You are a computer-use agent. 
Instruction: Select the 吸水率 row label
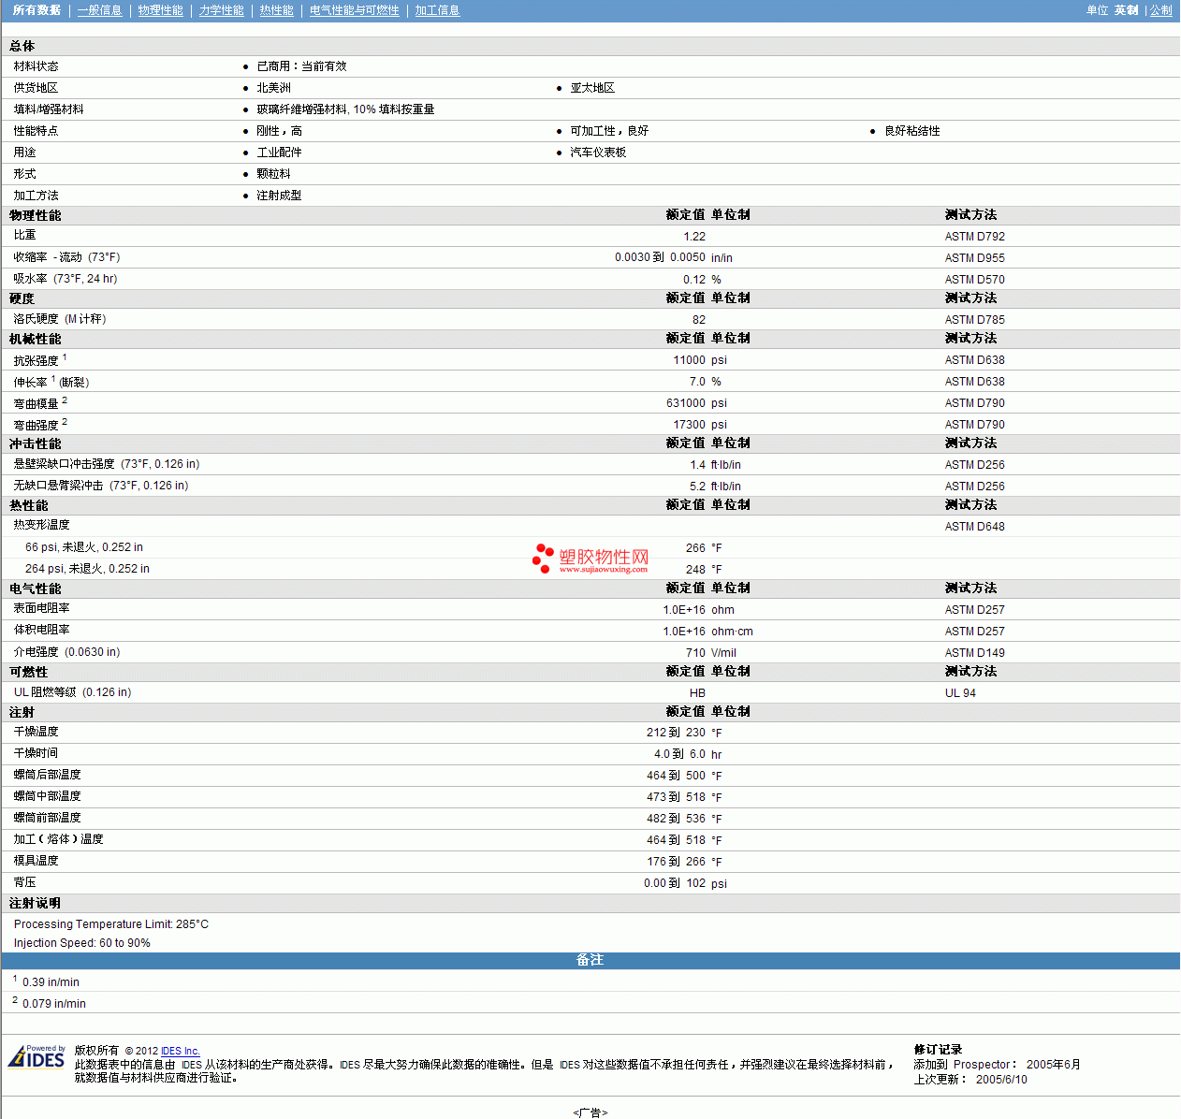pos(66,279)
